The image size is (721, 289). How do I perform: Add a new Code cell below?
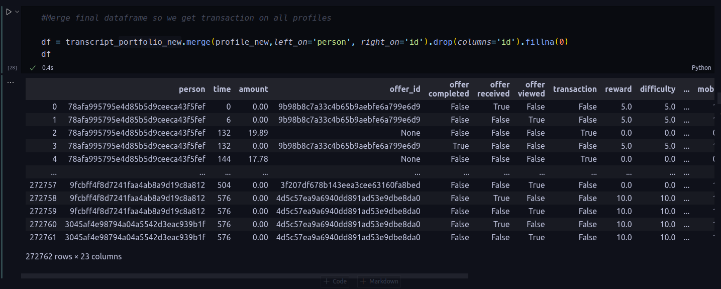[335, 281]
